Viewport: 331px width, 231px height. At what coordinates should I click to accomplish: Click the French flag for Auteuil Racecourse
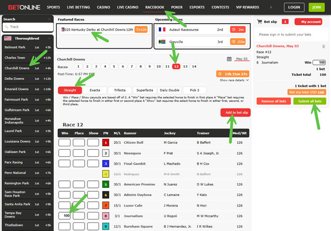coord(162,29)
